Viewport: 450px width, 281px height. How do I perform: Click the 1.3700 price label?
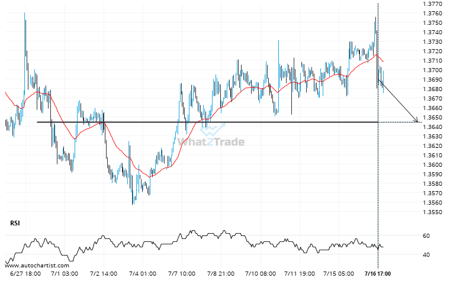coord(432,70)
